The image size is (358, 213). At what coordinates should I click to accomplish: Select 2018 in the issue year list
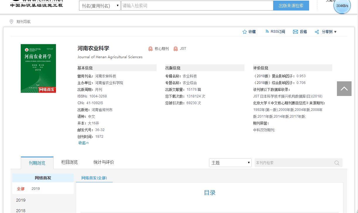[21, 210]
